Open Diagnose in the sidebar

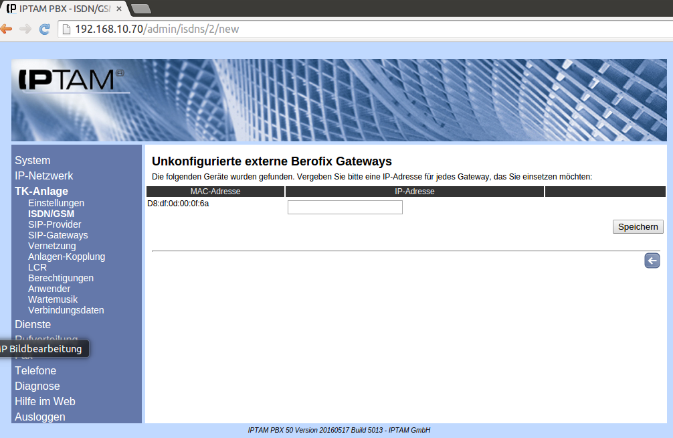pos(37,386)
